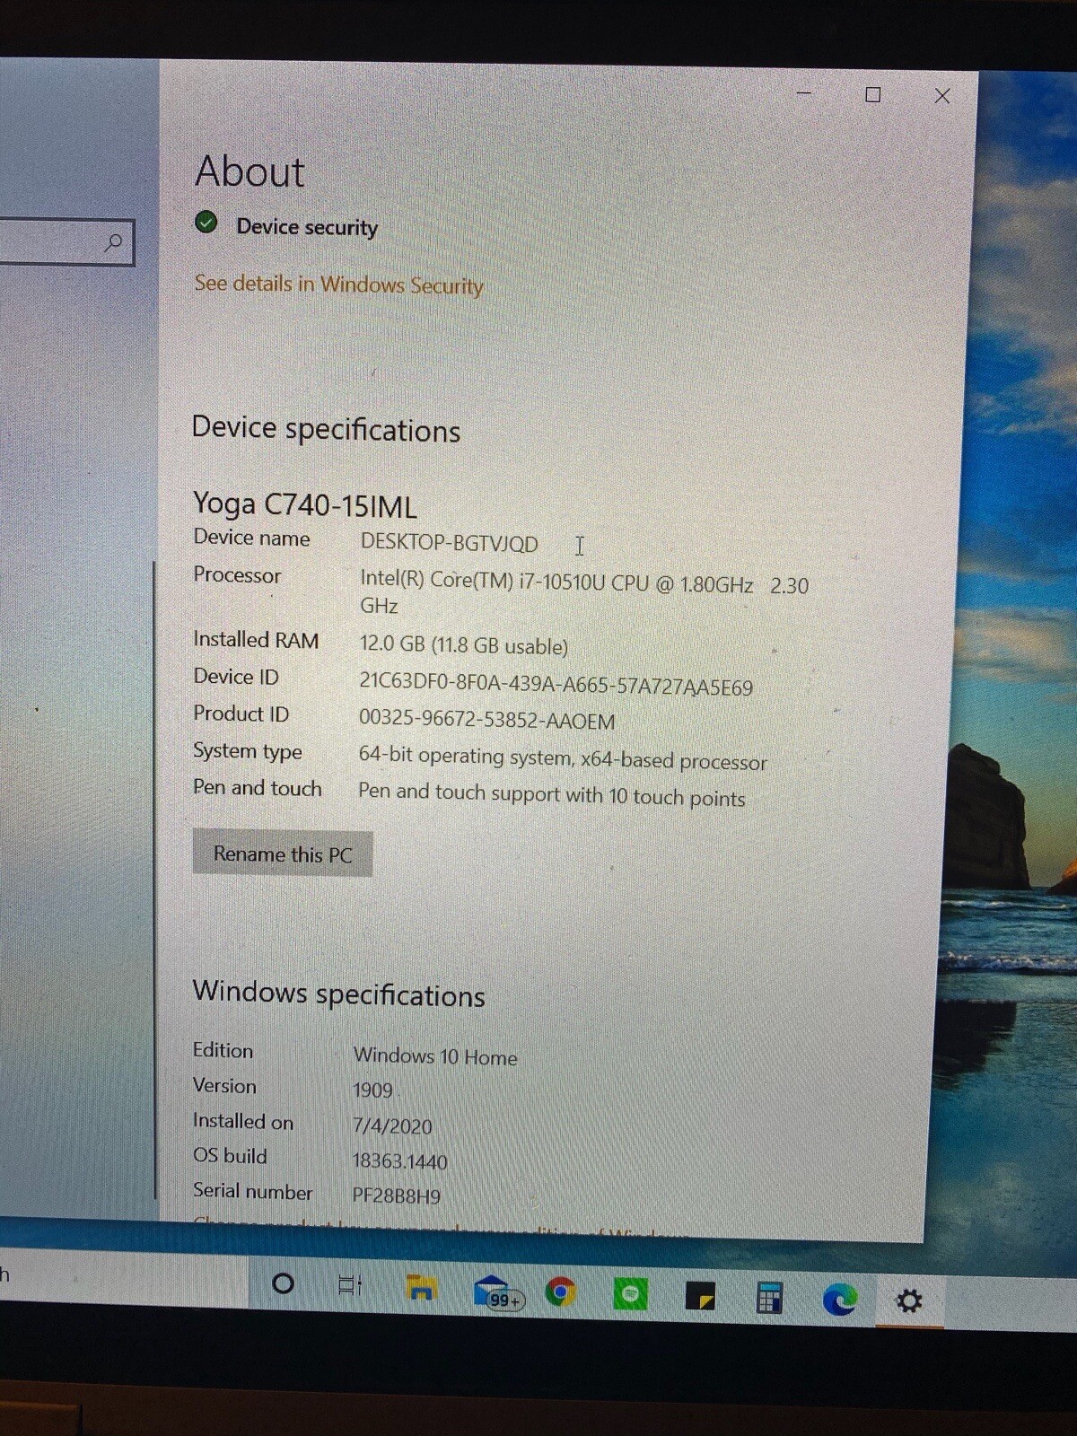
Task: Select OS build 18363.1440 value
Action: [399, 1161]
